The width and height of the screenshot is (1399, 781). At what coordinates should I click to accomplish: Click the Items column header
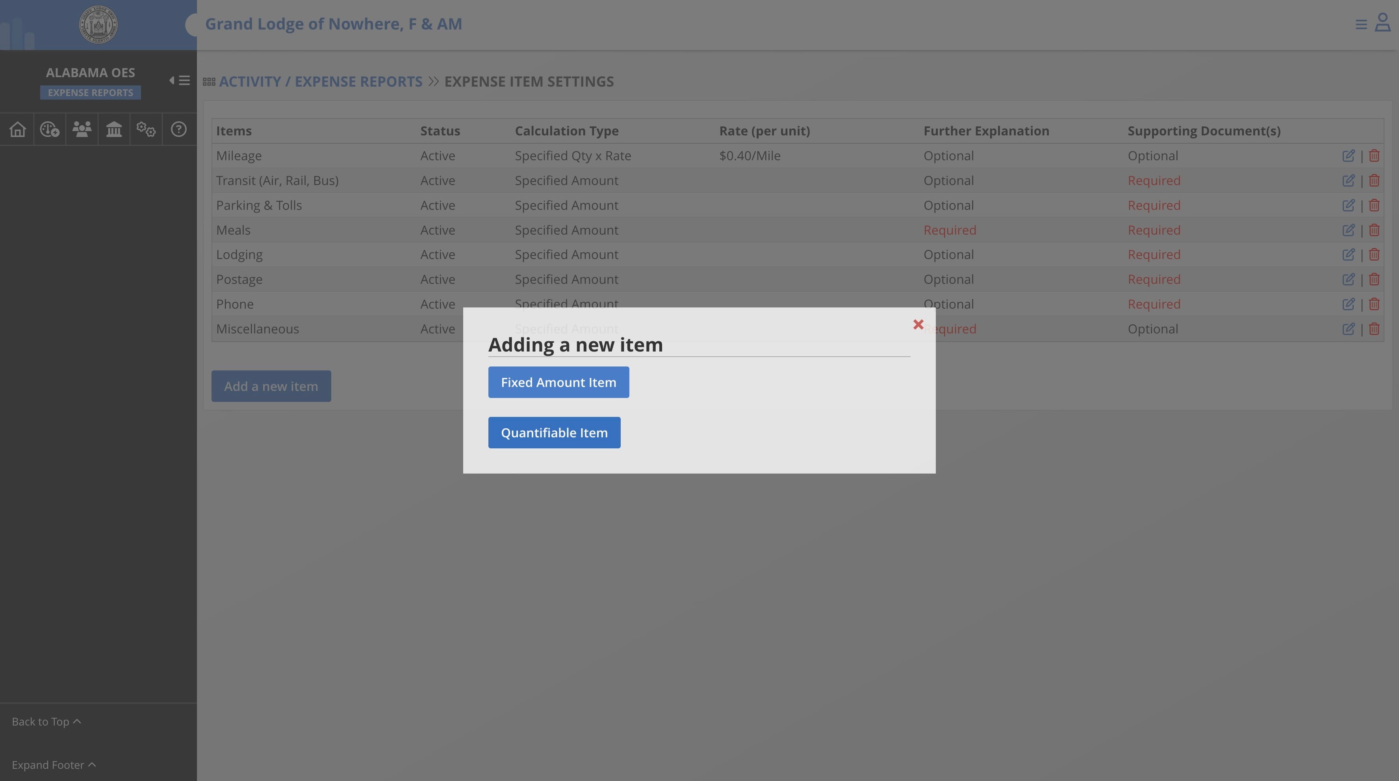(x=234, y=131)
